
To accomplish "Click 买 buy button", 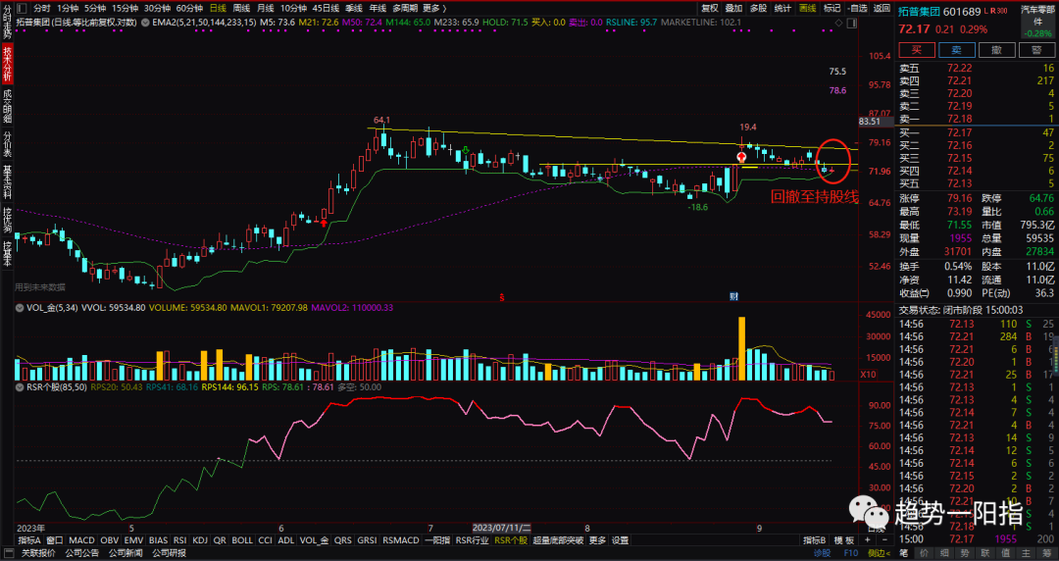I will 917,50.
